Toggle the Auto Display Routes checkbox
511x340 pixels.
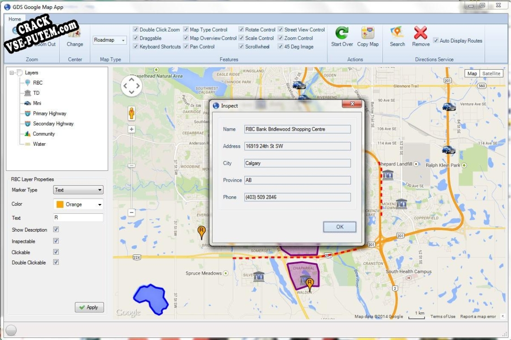[436, 41]
